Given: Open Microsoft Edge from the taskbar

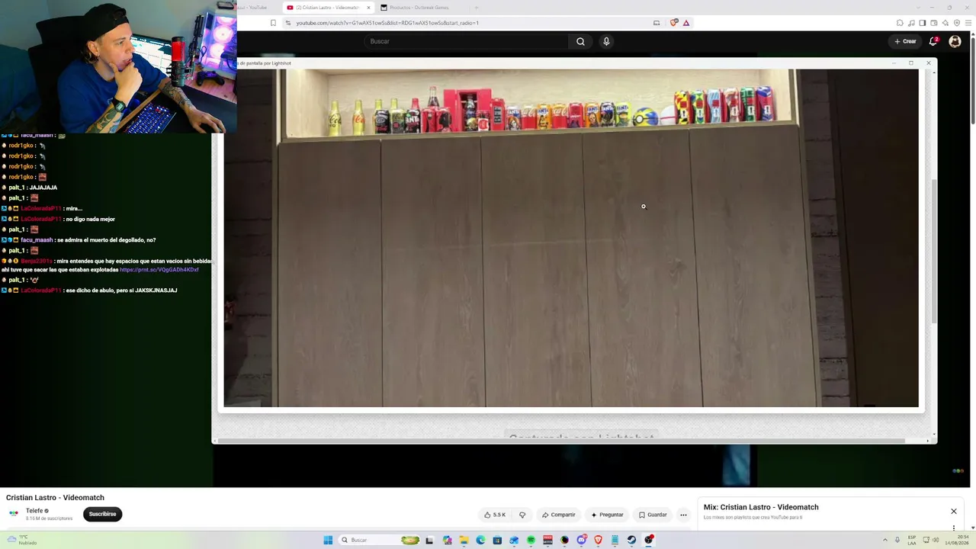Looking at the screenshot, I should click(480, 540).
